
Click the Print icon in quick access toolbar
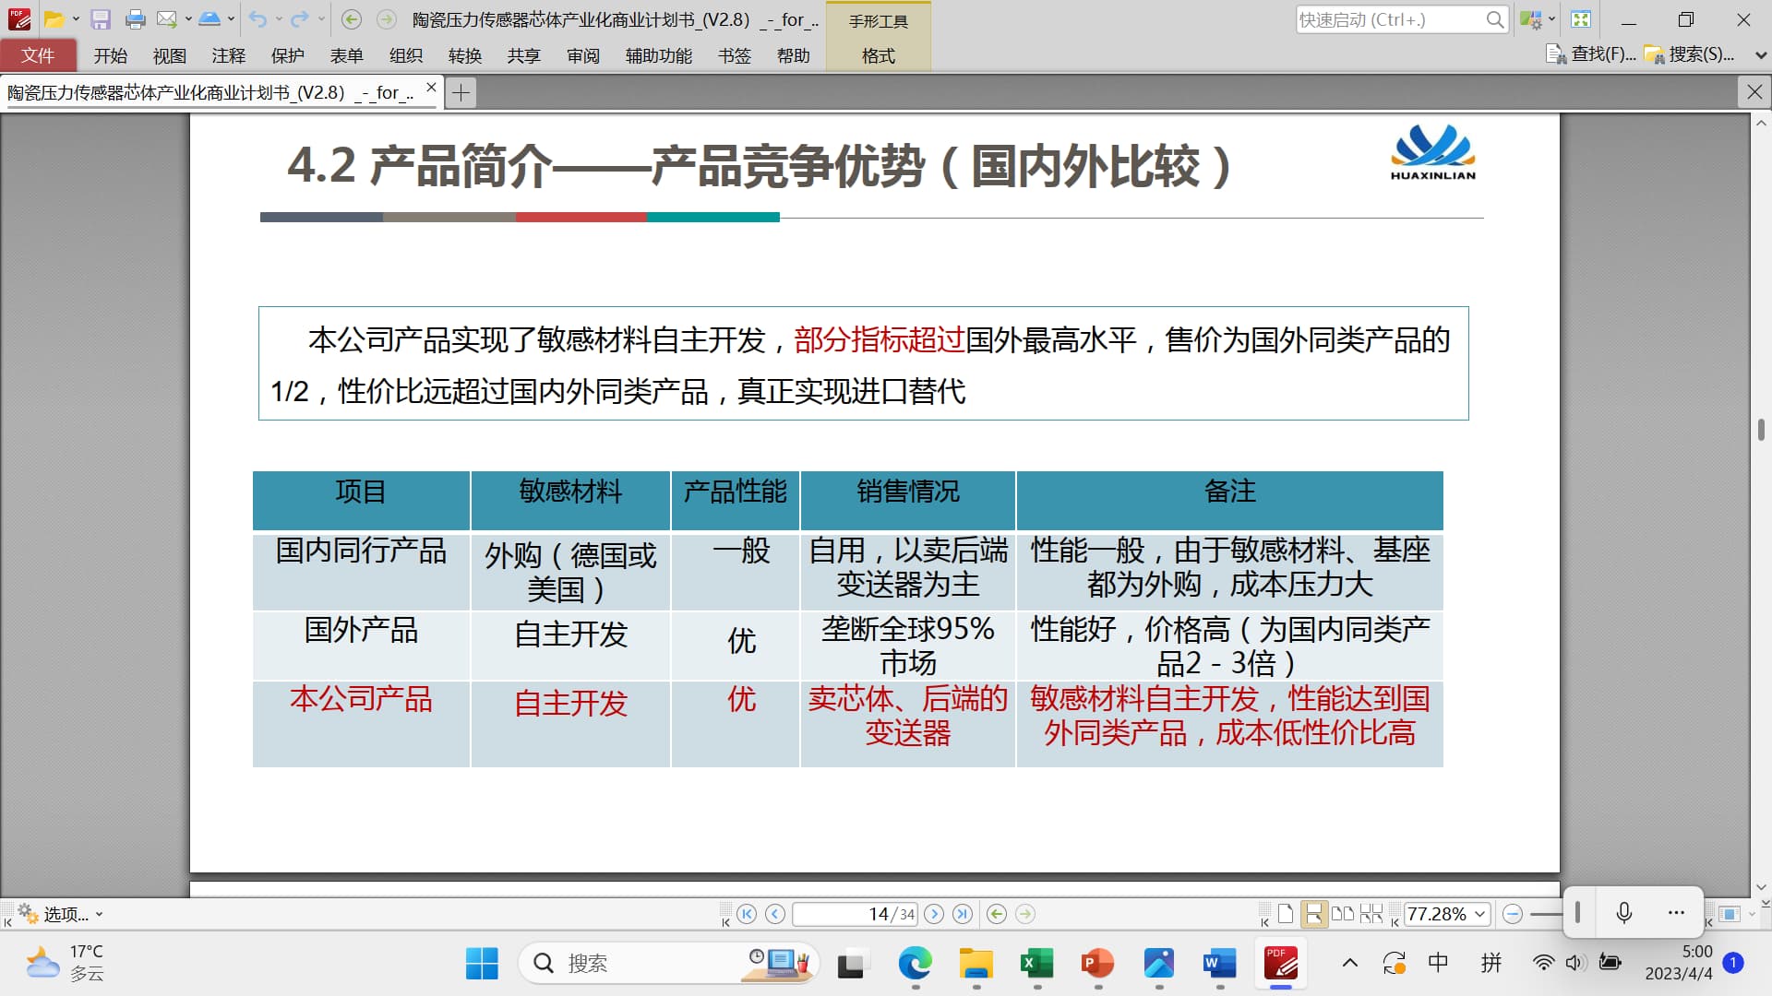pyautogui.click(x=135, y=19)
